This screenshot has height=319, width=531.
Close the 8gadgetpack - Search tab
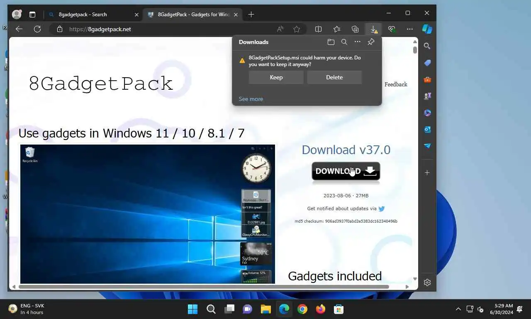click(136, 15)
